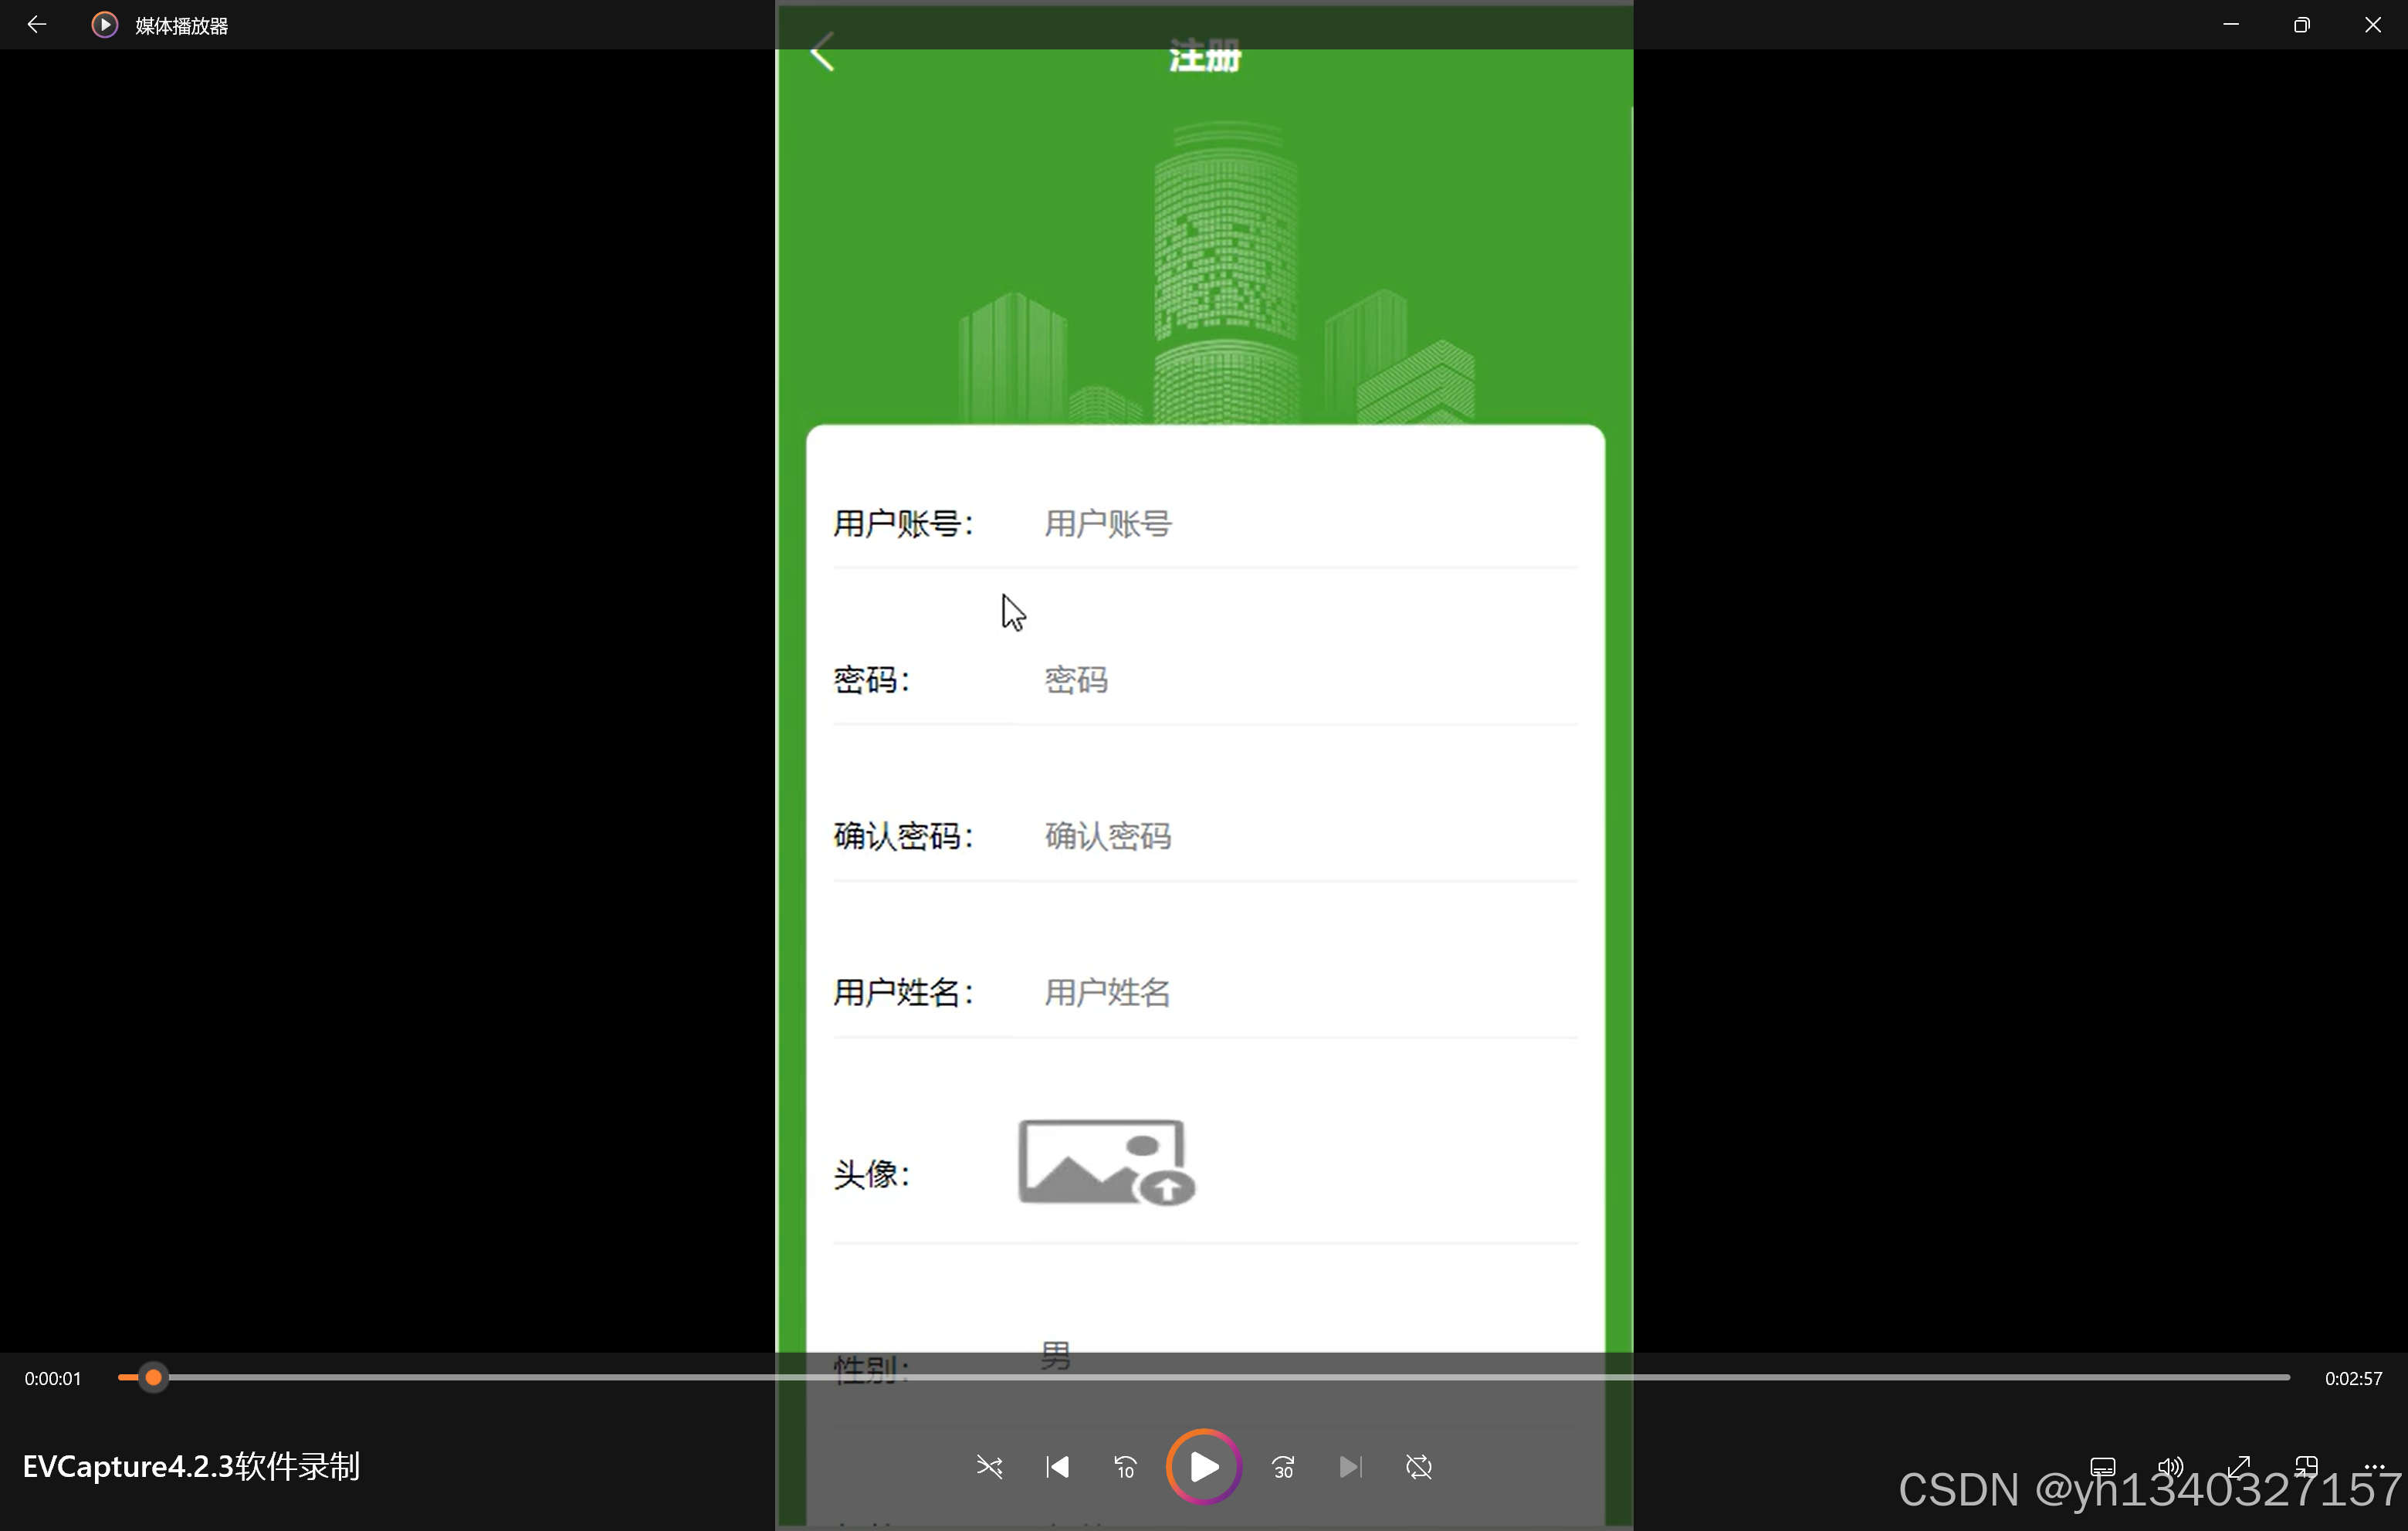Click the back chevron on the 注册 page in the video
This screenshot has height=1531, width=2408.
[822, 53]
